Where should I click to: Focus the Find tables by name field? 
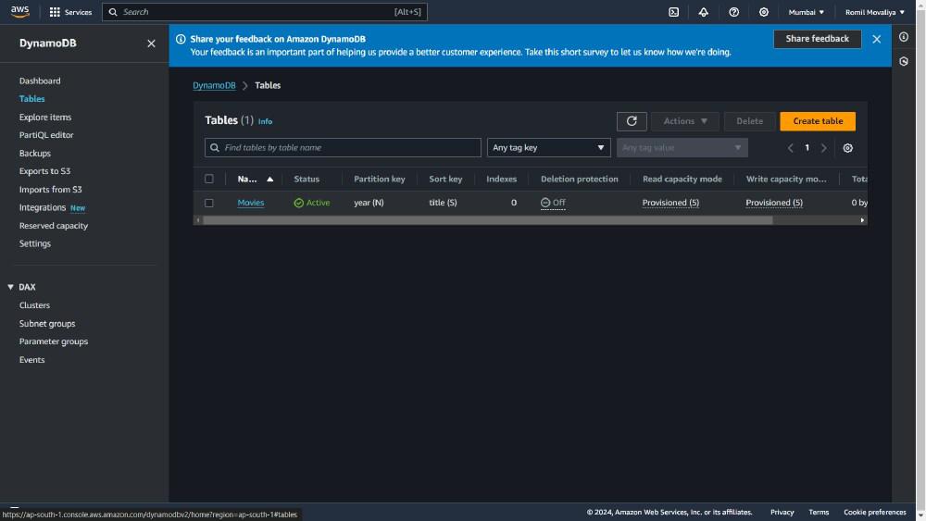coord(343,147)
